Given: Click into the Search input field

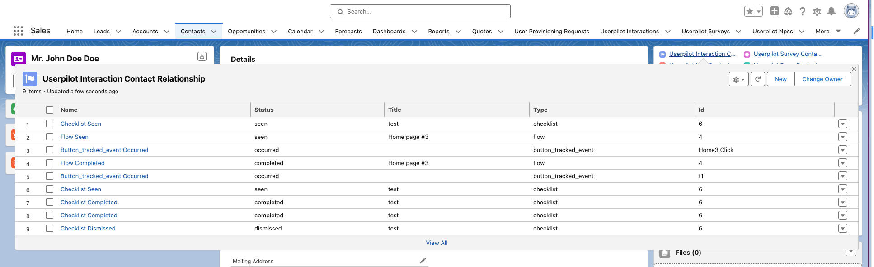Looking at the screenshot, I should pos(420,11).
